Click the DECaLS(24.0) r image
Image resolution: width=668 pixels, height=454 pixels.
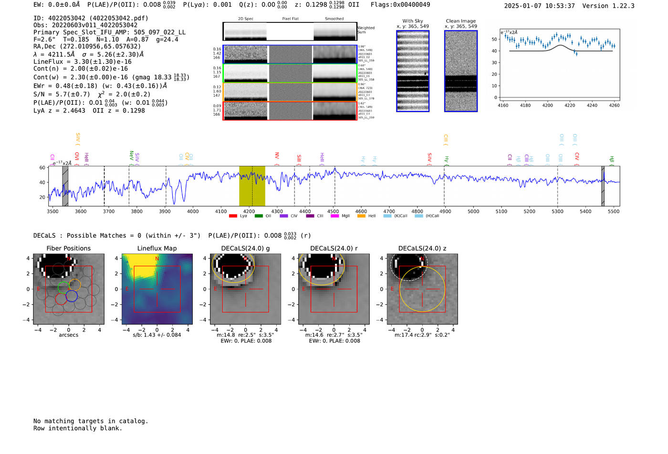click(334, 289)
